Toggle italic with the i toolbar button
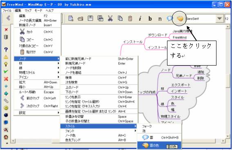 [140, 18]
